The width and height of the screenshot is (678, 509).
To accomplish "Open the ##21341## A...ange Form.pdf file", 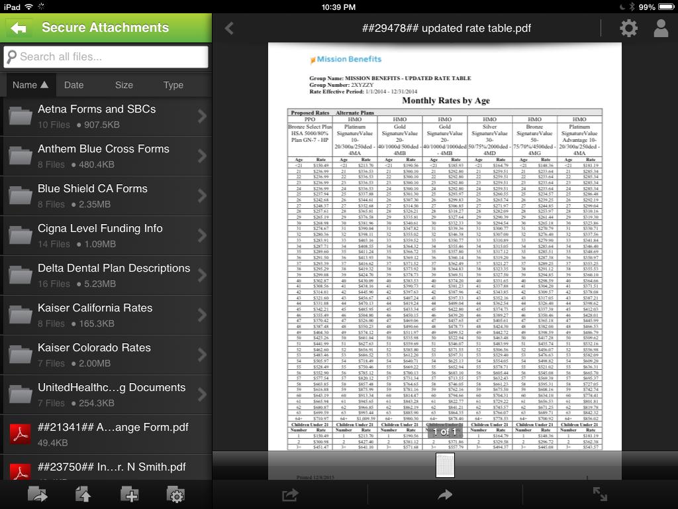I will click(x=106, y=434).
